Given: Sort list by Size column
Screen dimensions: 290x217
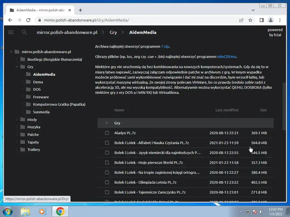Looking at the screenshot, I should pos(263,110).
